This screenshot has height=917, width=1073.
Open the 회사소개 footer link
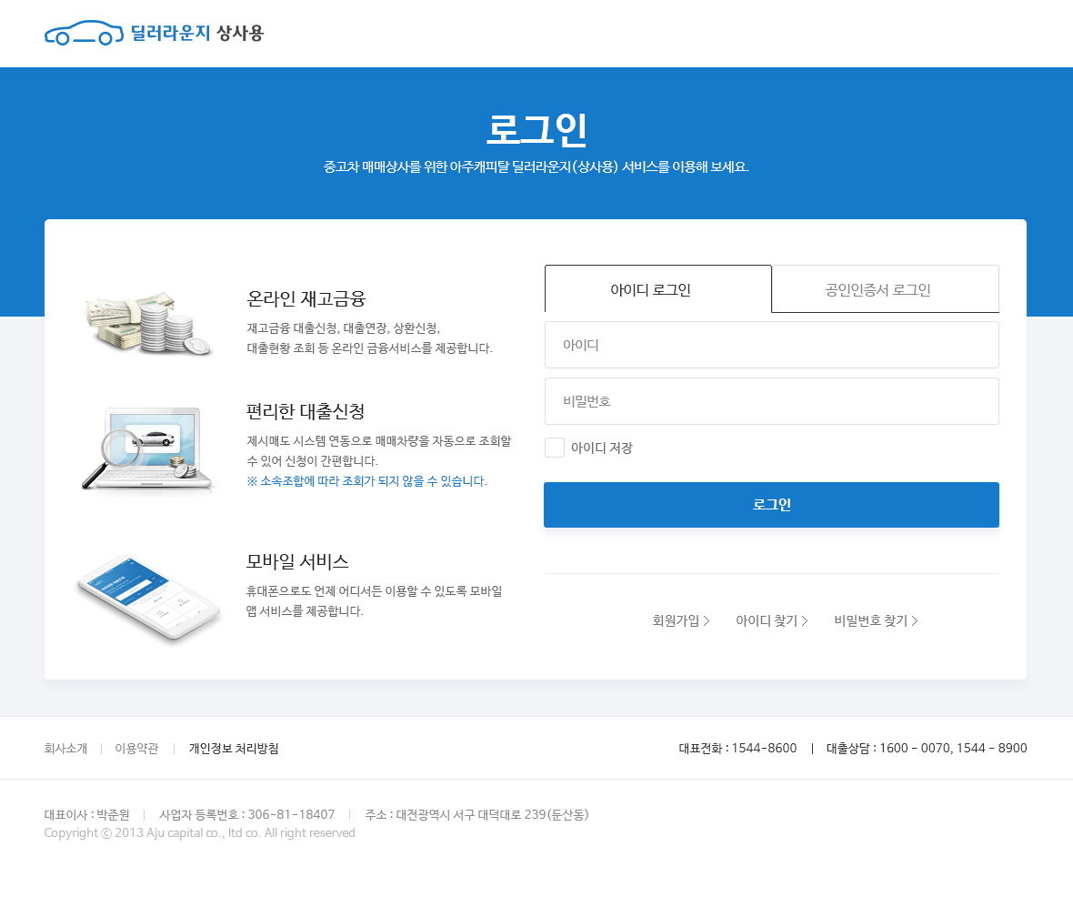(65, 748)
